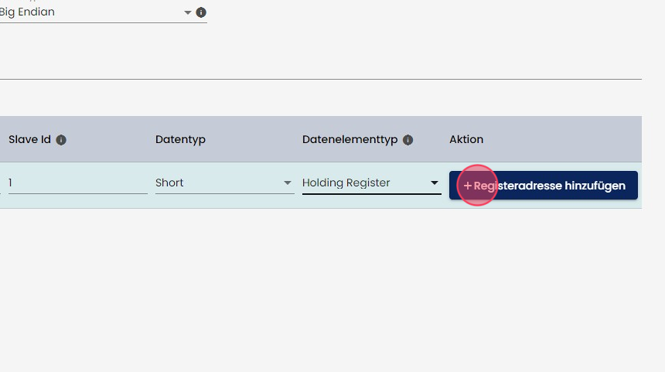Screen dimensions: 665x372
Task: Expand the Holding Register dropdown arrow
Action: (435, 183)
